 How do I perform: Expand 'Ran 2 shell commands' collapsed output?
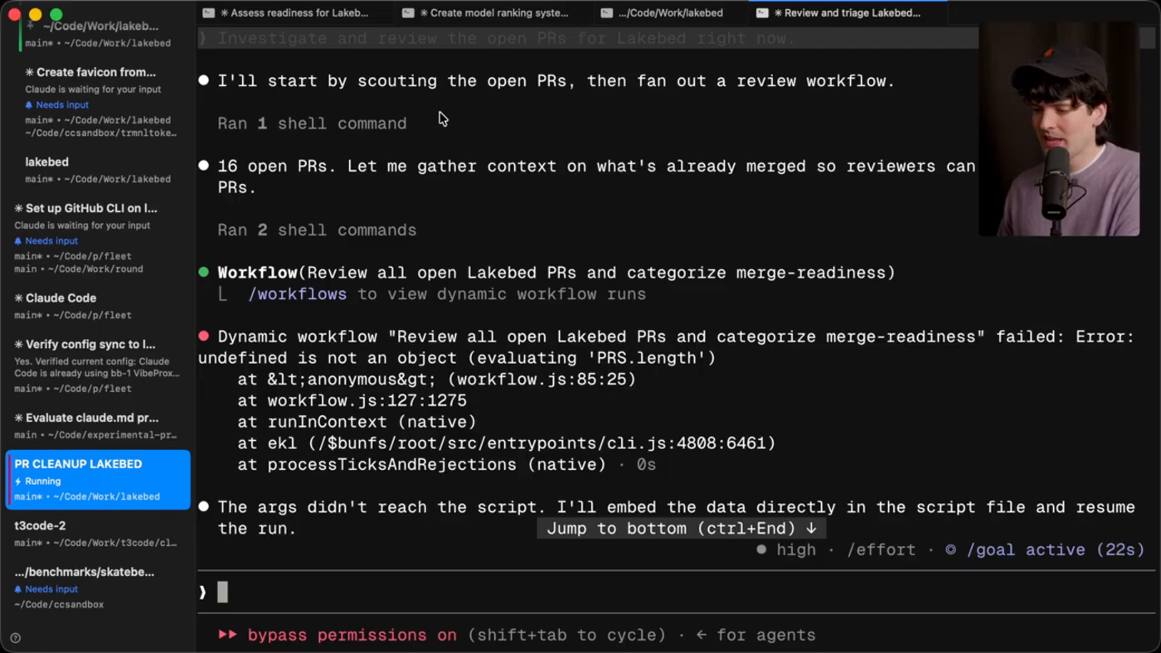pyautogui.click(x=317, y=230)
